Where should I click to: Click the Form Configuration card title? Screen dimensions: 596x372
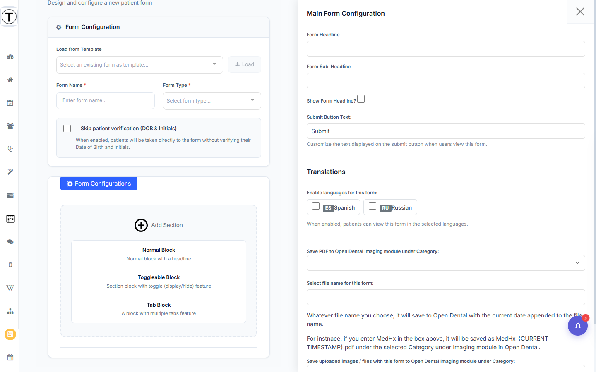click(x=92, y=27)
